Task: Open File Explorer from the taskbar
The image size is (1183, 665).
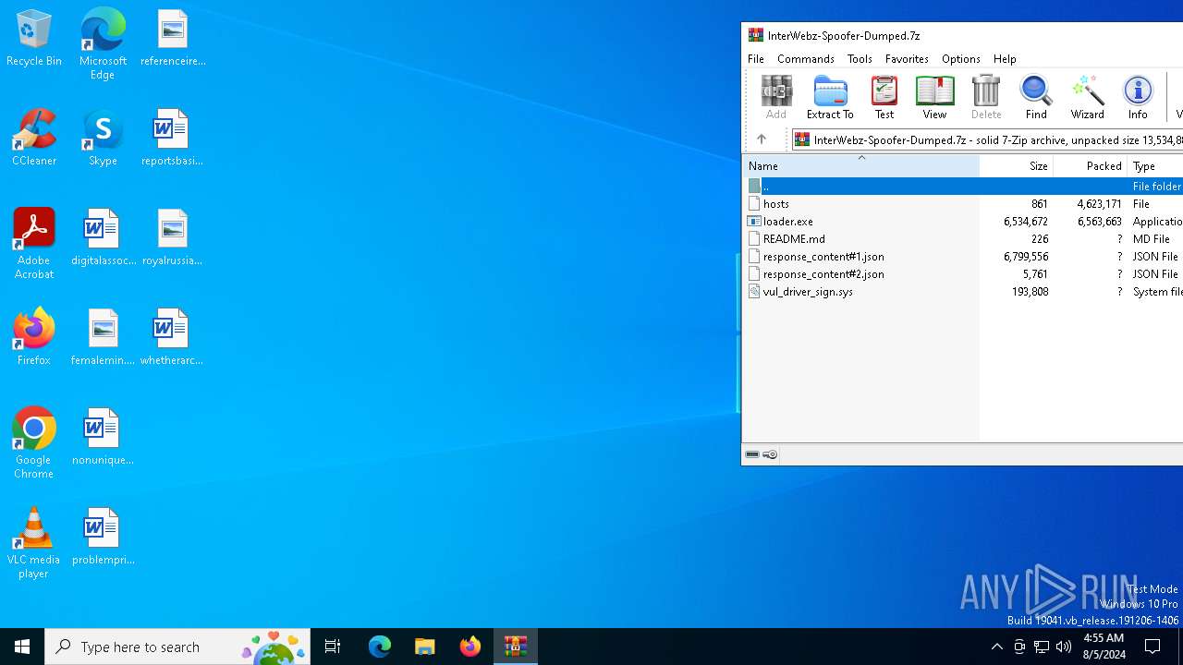Action: click(425, 647)
